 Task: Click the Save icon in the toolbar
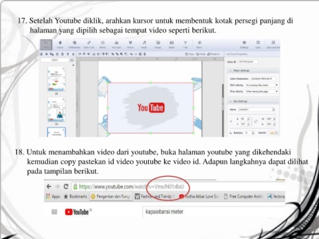coord(258,44)
